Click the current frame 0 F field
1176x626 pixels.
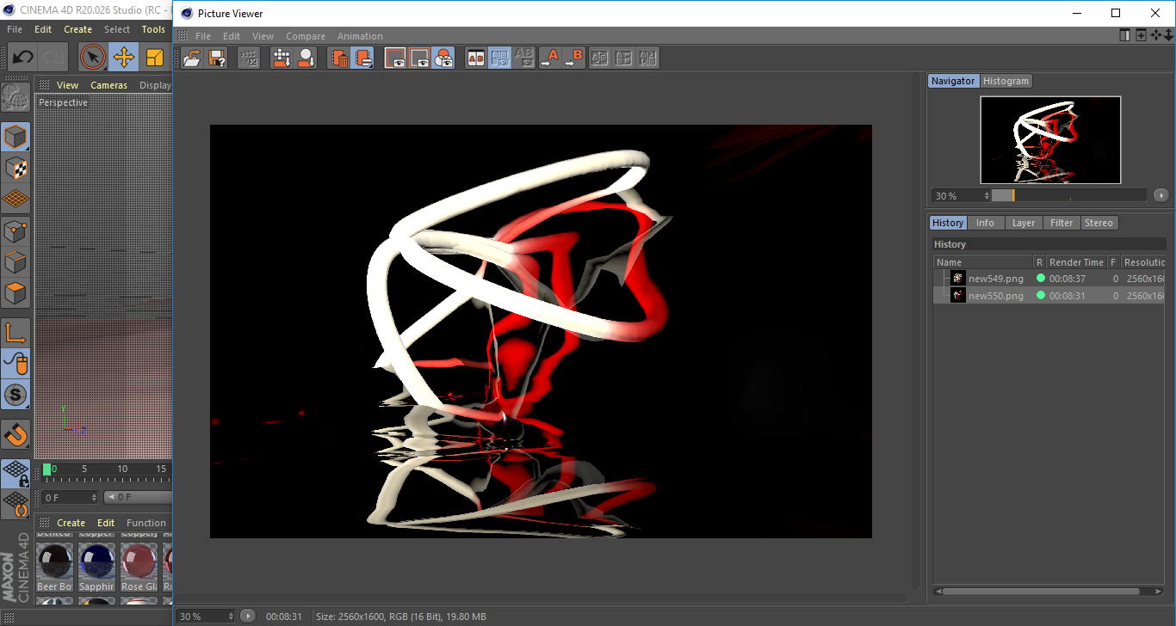(71, 497)
